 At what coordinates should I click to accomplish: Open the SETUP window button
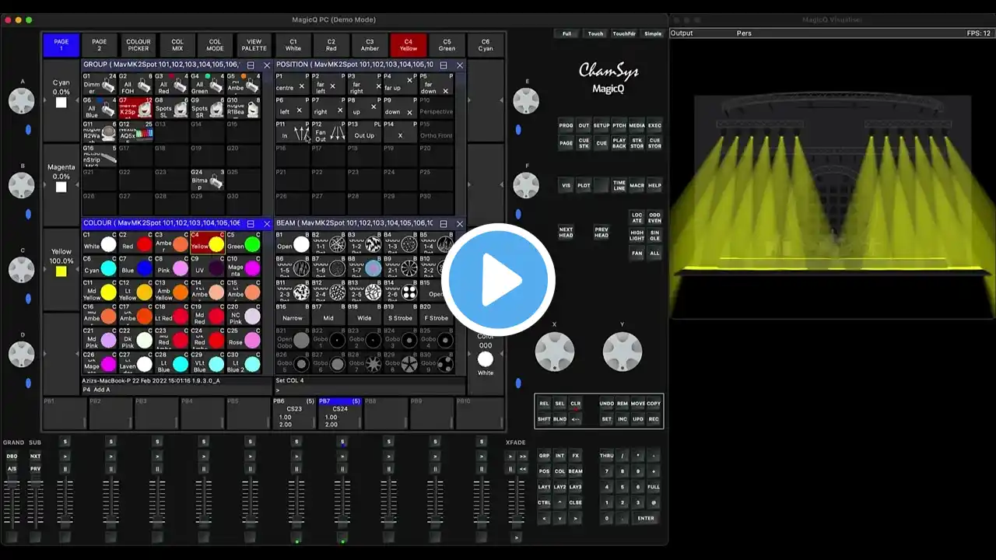click(601, 125)
